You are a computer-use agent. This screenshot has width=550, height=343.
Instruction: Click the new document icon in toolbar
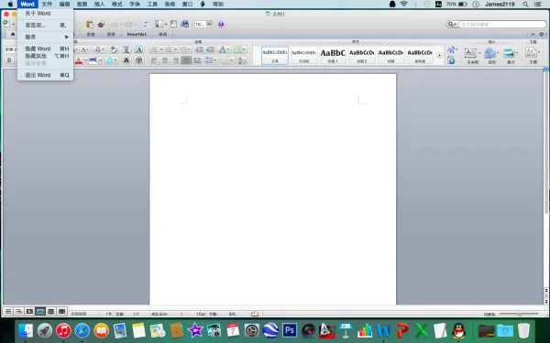point(6,24)
